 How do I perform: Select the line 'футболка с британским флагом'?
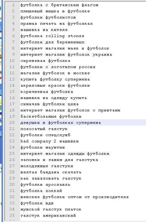(x=59, y=5)
